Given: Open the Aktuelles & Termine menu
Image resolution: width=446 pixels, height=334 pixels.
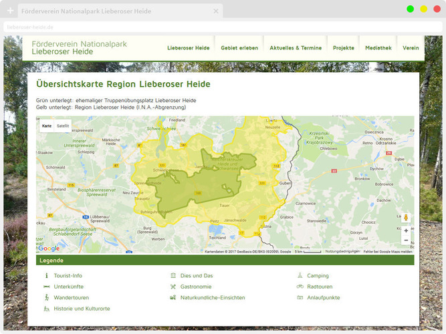Looking at the screenshot, I should point(295,48).
